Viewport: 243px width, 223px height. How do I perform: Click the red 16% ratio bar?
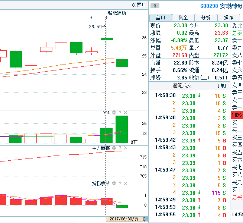pos(237,115)
